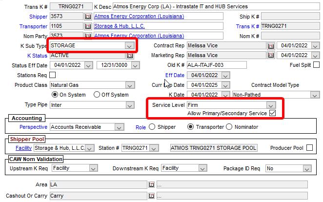
Task: Expand the Service Level dropdown
Action: (270, 105)
